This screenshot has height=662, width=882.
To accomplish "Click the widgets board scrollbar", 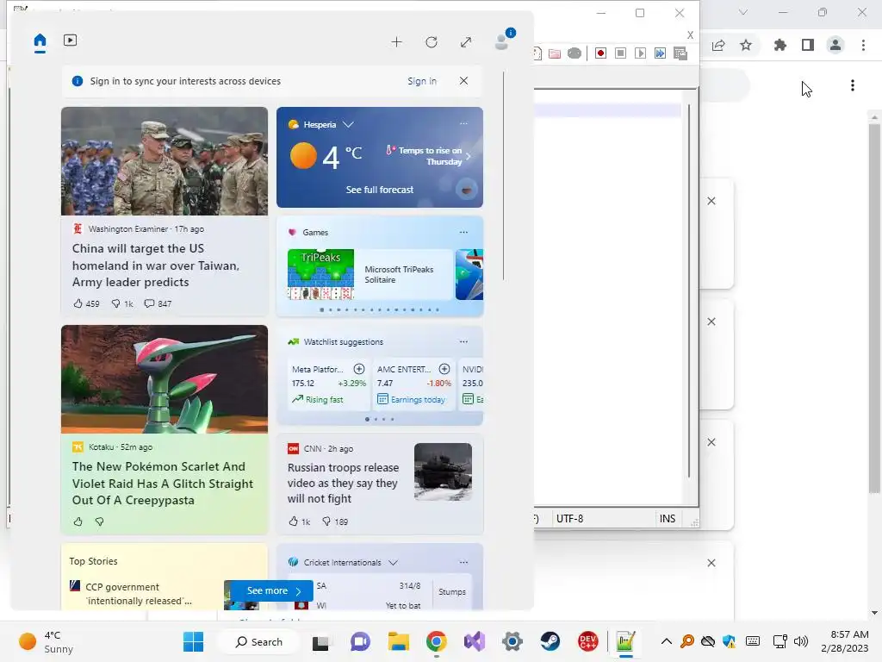I will pyautogui.click(x=503, y=176).
